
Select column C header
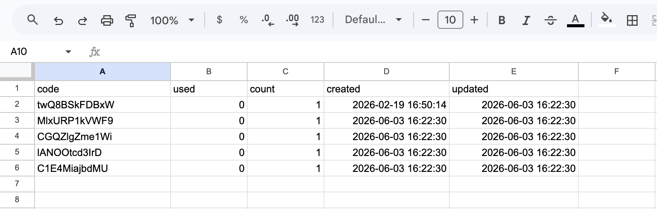(x=286, y=72)
